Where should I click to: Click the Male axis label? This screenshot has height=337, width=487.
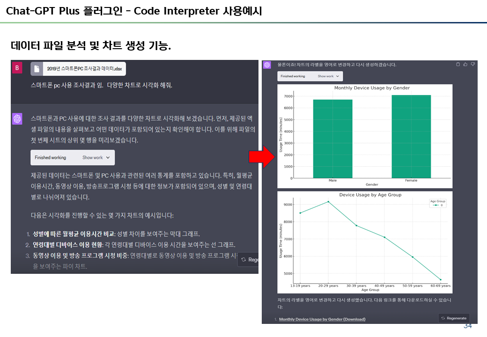332,181
